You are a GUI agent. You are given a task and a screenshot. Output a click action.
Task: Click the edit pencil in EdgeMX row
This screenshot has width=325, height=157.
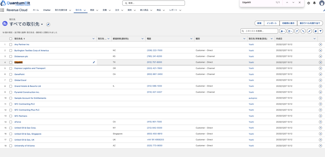(94, 62)
